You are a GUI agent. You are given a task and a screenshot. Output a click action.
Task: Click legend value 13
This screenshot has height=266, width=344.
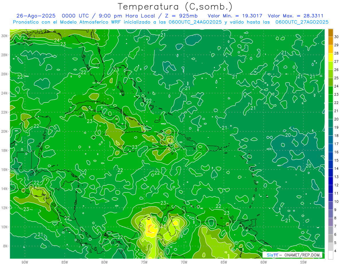(x=337, y=177)
